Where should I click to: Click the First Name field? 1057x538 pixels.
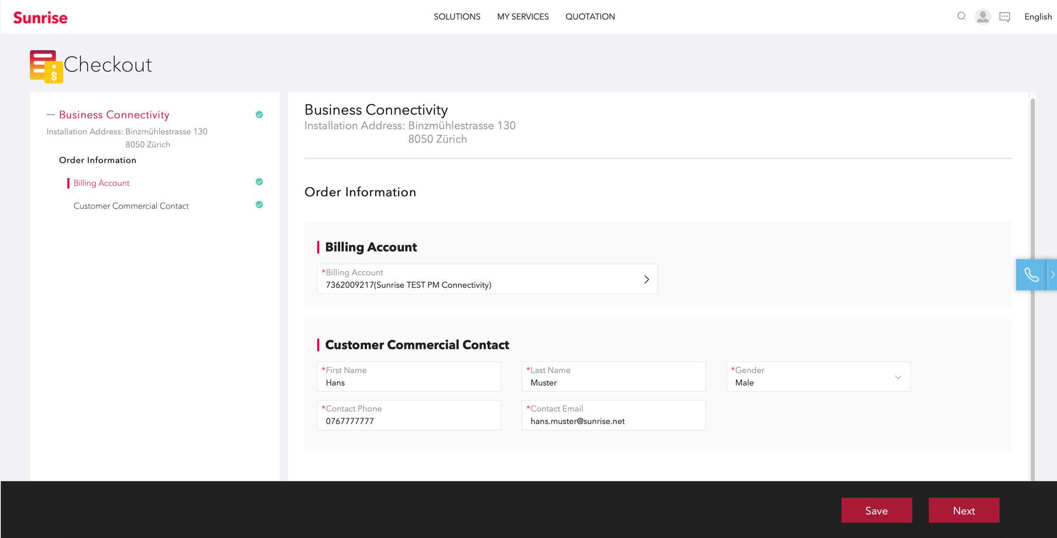pos(409,377)
